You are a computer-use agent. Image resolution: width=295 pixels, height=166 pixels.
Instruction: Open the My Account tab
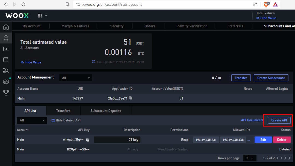(x=31, y=26)
